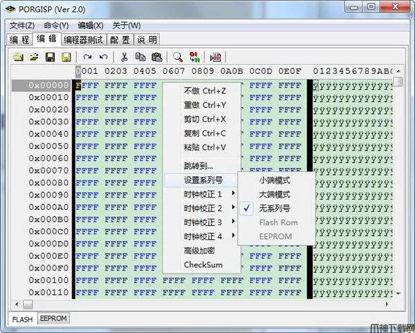The height and width of the screenshot is (333, 415).
Task: Click the horizontal scrollbar thumb
Action: 28,304
